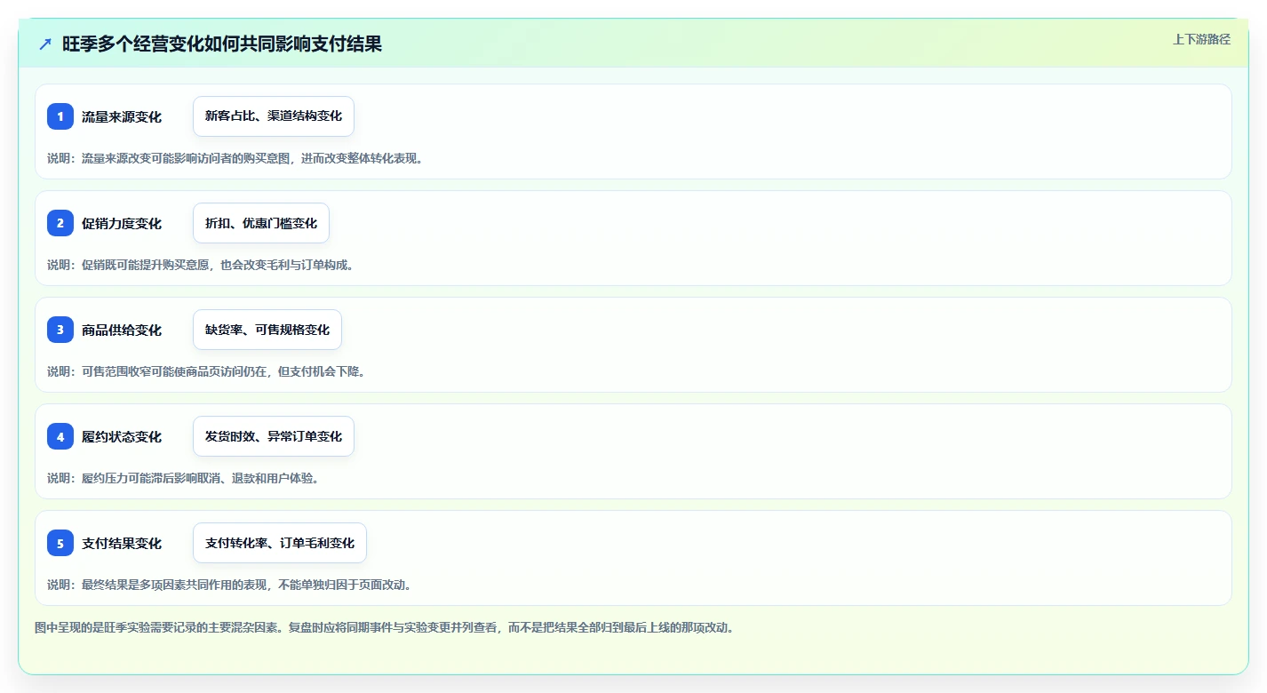Click the 上下游路径 label
Screen dimensions: 1267x693
[x=1201, y=39]
